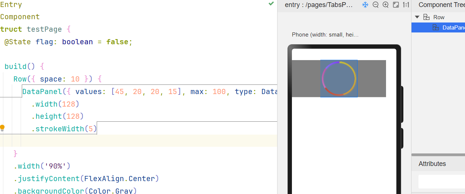
Task: Click the Attributes search input field
Action: coord(441,181)
